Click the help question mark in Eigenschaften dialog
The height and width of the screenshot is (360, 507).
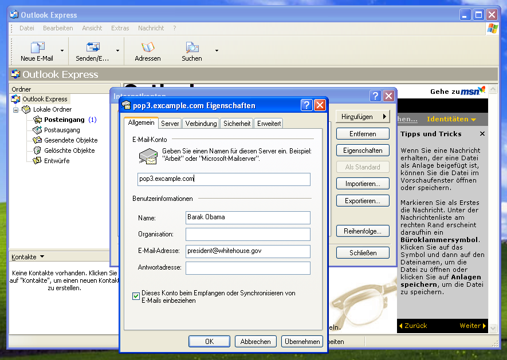(x=306, y=105)
